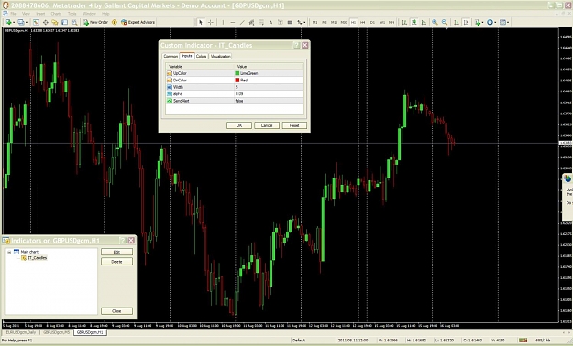The height and width of the screenshot is (346, 573).
Task: Switch to the Colors tab
Action: (x=202, y=56)
